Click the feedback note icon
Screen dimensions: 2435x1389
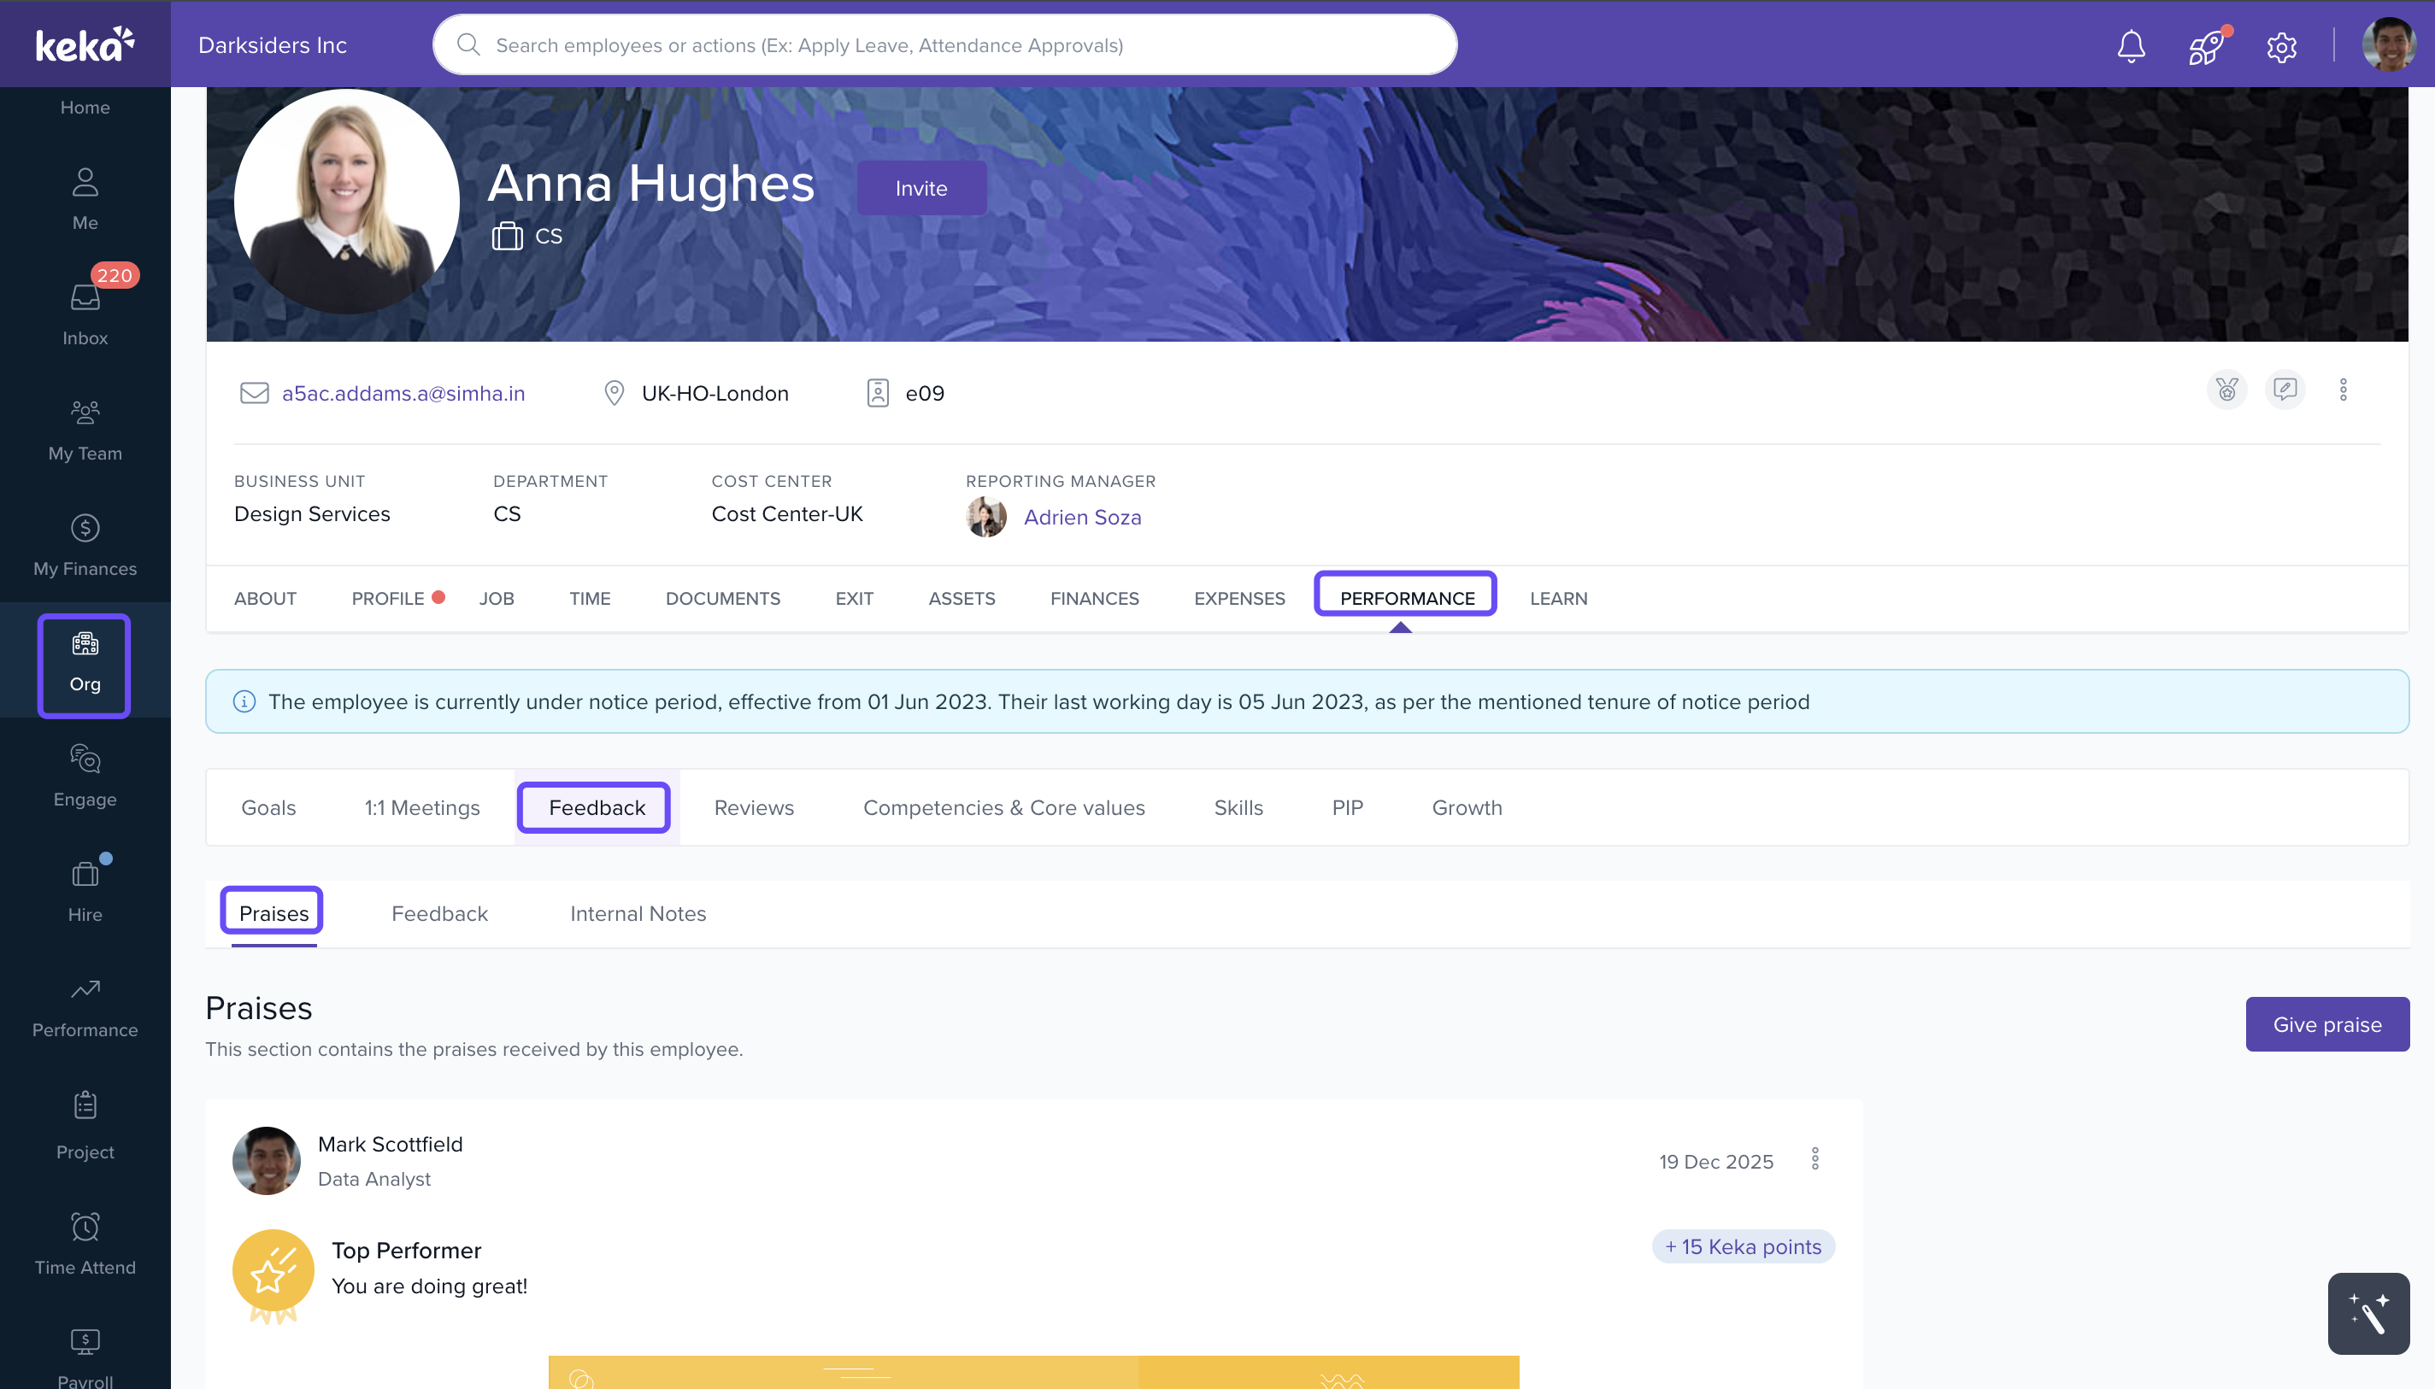click(x=2285, y=390)
